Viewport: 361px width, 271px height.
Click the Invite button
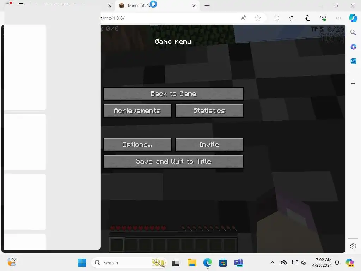point(209,144)
